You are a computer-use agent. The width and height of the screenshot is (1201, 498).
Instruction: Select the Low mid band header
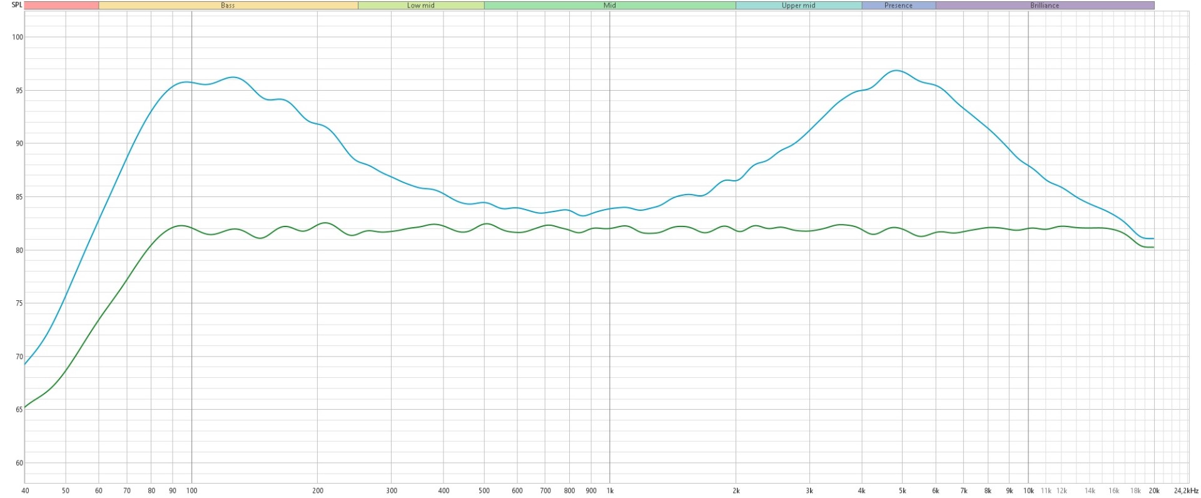pyautogui.click(x=420, y=6)
